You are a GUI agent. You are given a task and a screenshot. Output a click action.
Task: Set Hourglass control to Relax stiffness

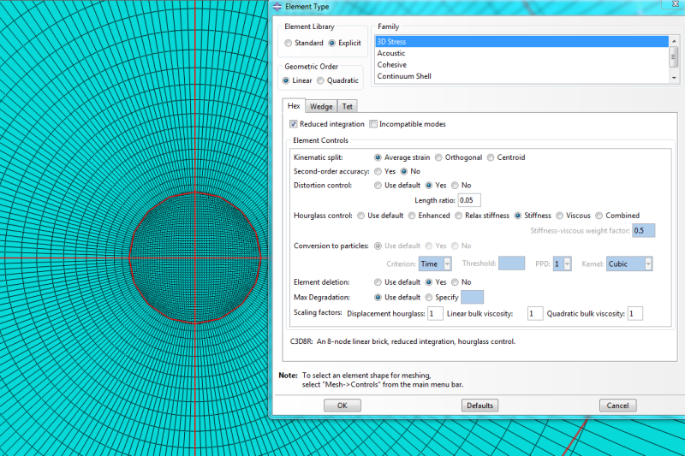(x=458, y=216)
